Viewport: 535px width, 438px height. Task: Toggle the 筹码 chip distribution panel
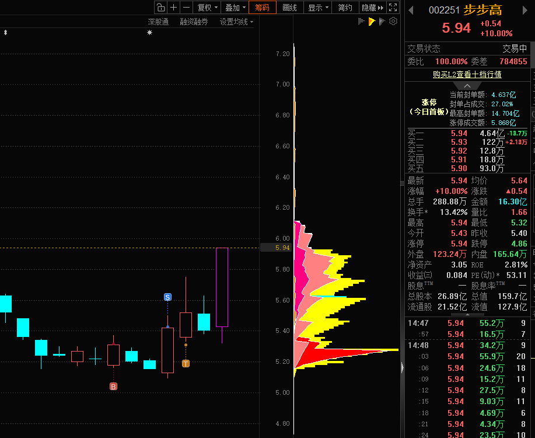pyautogui.click(x=262, y=7)
